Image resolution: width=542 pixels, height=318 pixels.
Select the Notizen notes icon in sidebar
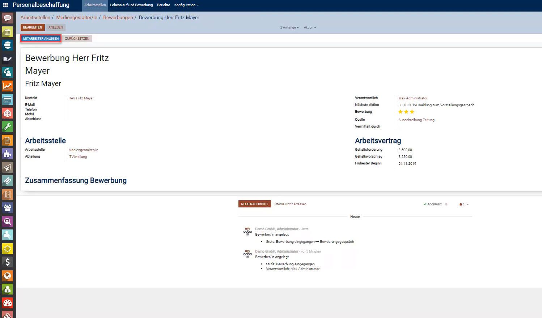(8, 59)
